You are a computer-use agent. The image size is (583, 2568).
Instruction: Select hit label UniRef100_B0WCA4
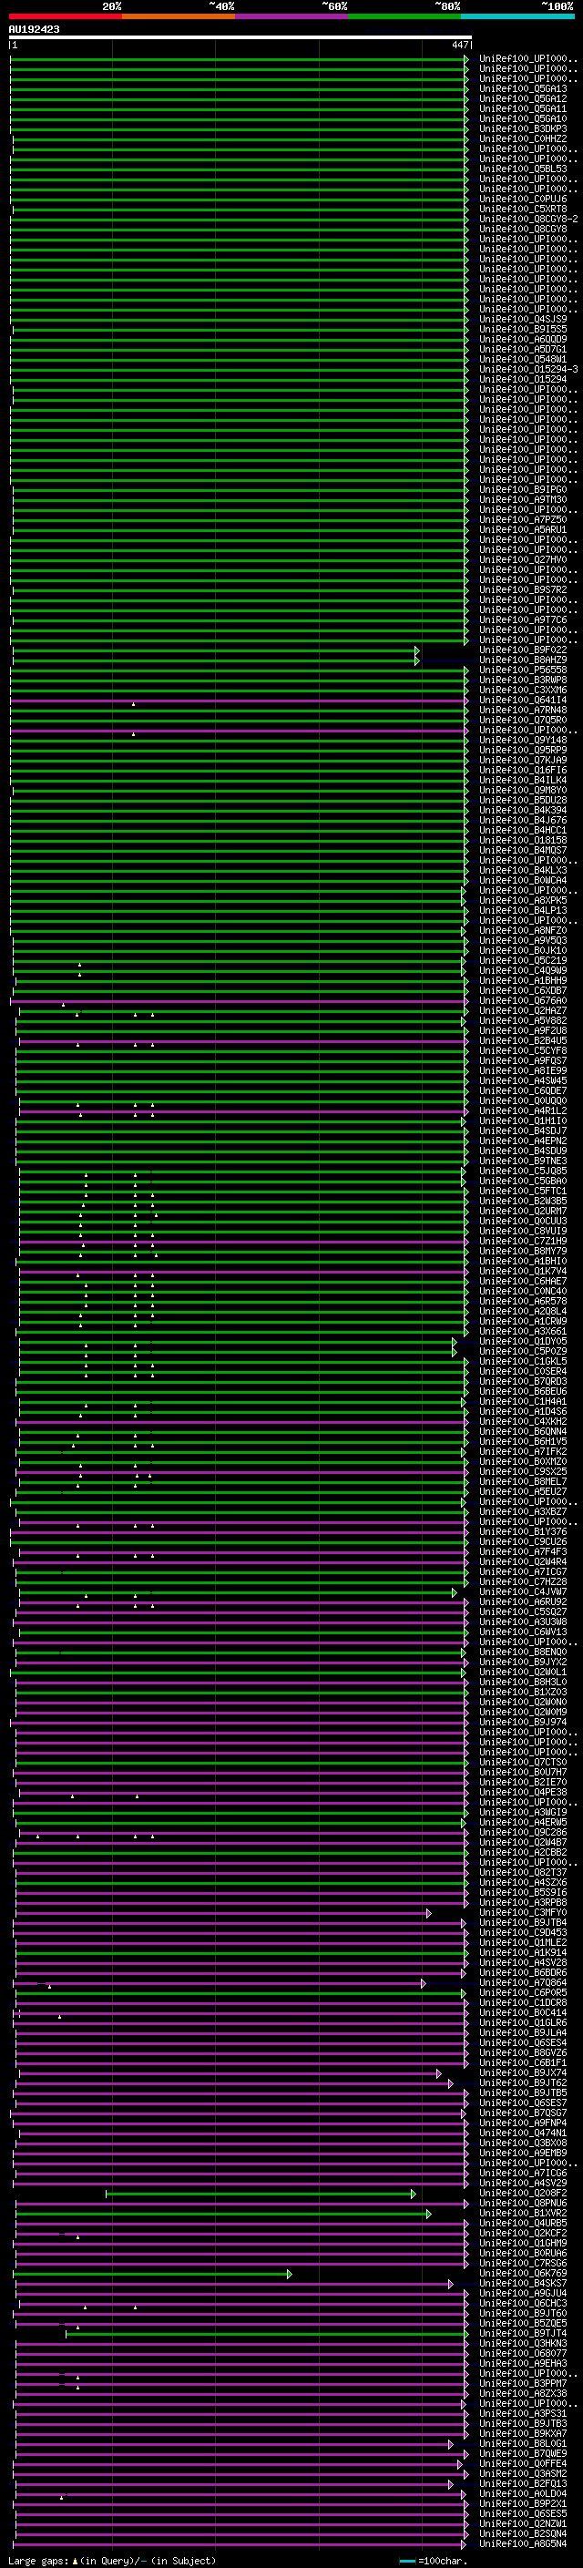pyautogui.click(x=523, y=881)
